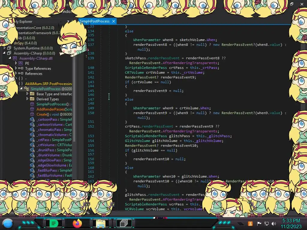
Task: Collapse the Assembly-CSharp (0.0.0.0) node
Action: click(4, 53)
